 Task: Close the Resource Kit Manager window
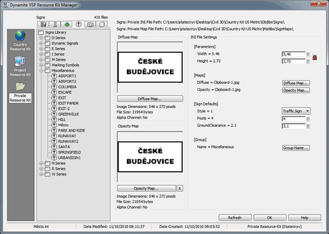319,4
